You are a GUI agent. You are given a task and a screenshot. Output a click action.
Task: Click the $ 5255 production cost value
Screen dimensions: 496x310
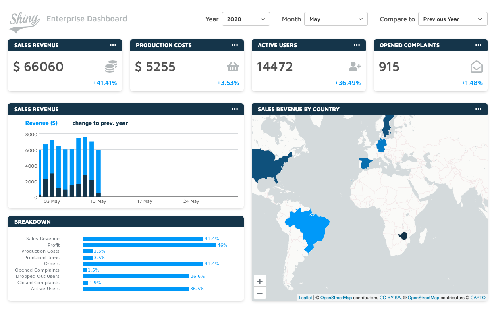point(155,67)
